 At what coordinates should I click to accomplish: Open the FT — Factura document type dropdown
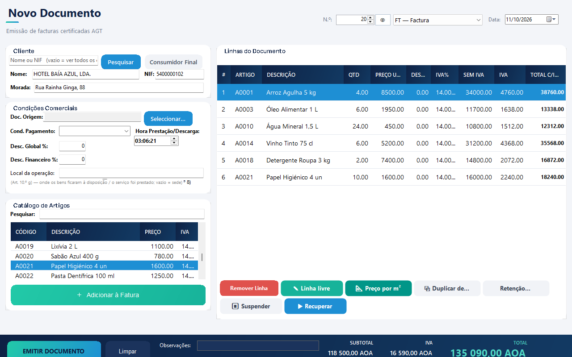437,20
